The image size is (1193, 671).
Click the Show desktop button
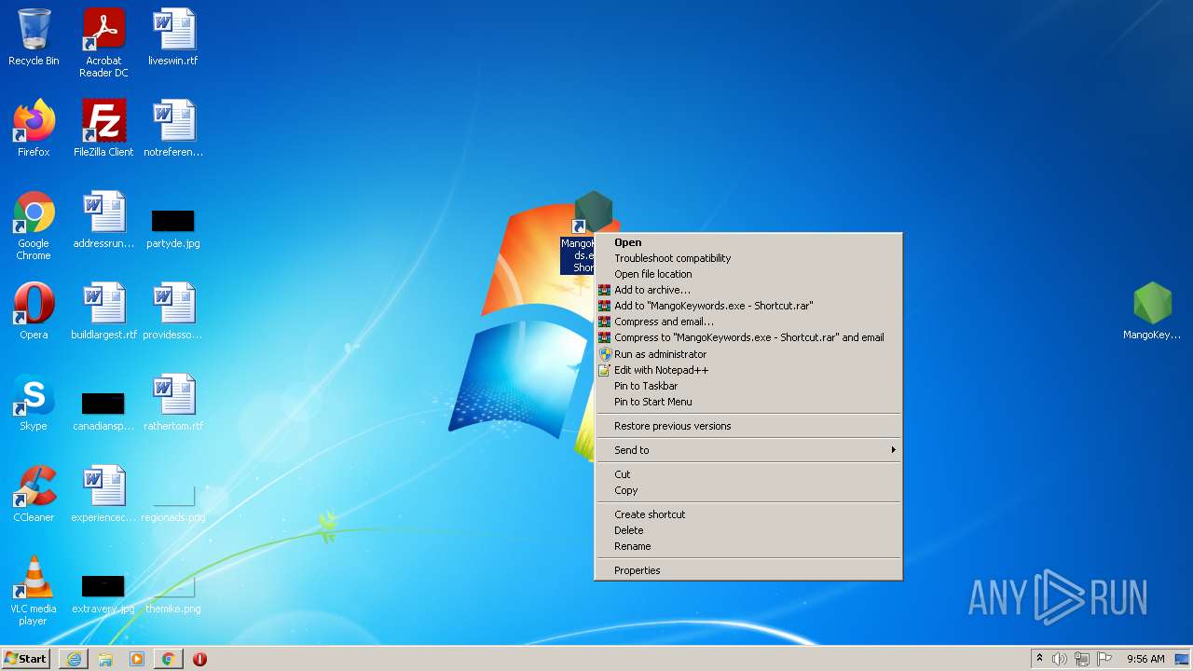pyautogui.click(x=1183, y=659)
